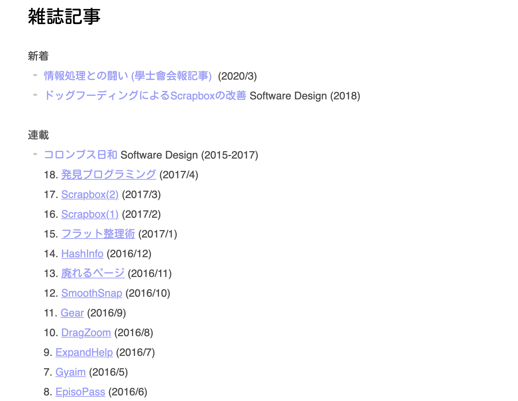Open the EpisoPass article link

point(80,392)
